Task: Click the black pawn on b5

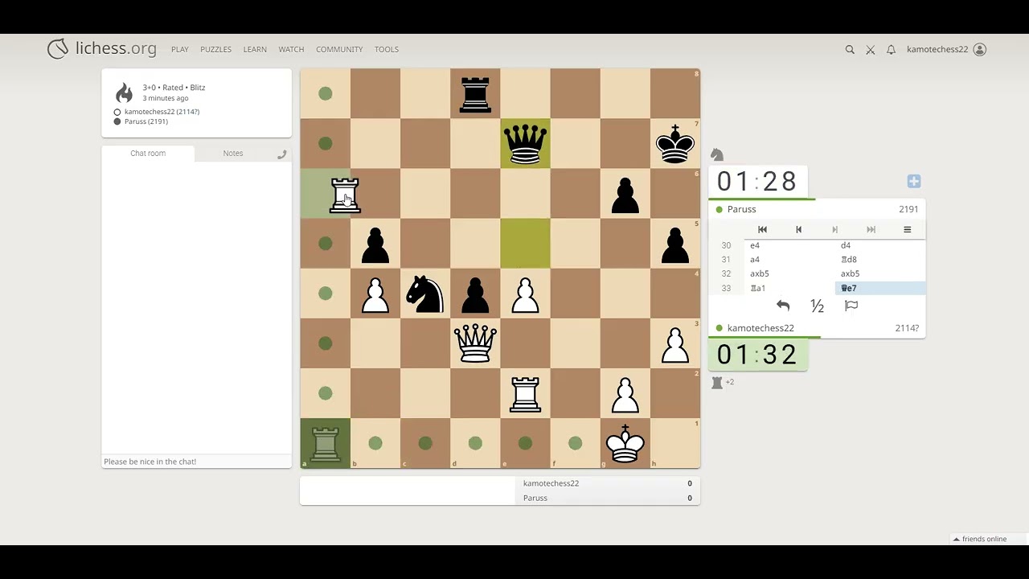Action: pyautogui.click(x=375, y=244)
